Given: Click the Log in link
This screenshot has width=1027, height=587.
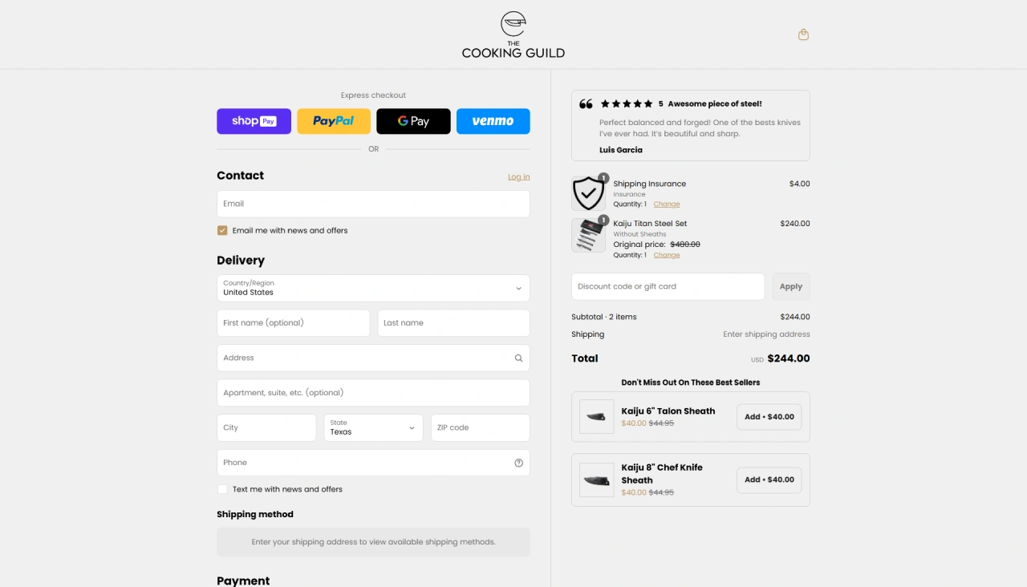Looking at the screenshot, I should tap(518, 177).
